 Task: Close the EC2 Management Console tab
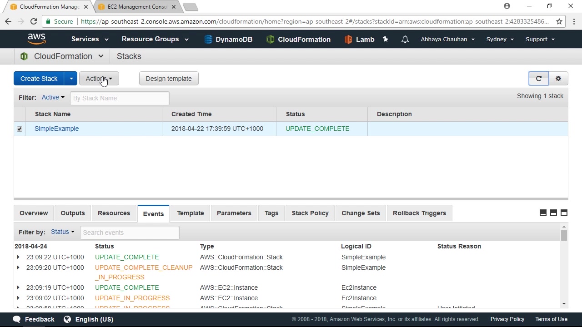click(173, 7)
